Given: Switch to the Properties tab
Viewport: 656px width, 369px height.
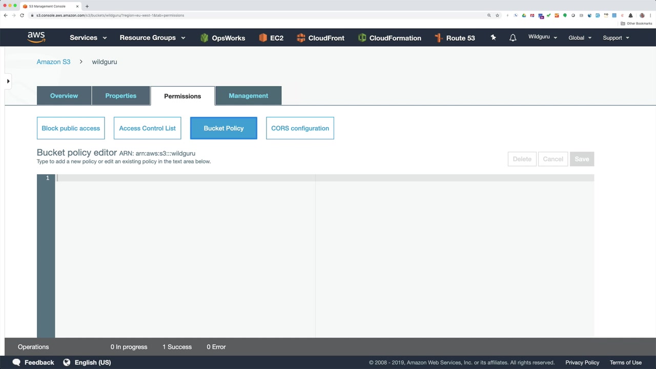Looking at the screenshot, I should (121, 96).
